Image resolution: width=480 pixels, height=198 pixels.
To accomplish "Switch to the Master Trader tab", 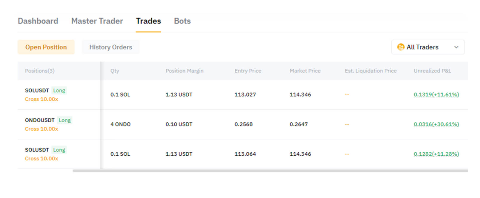I will point(97,21).
